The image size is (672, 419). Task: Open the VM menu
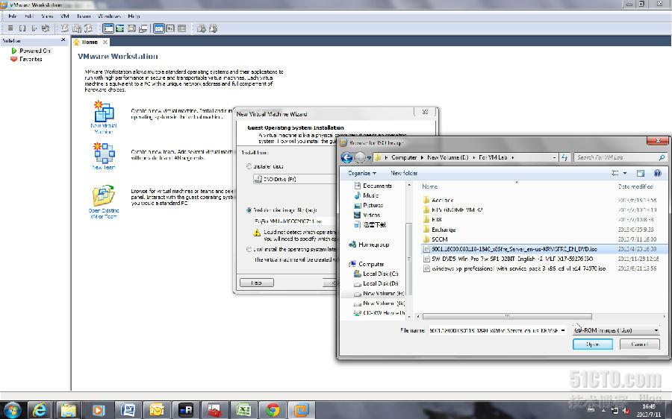65,16
